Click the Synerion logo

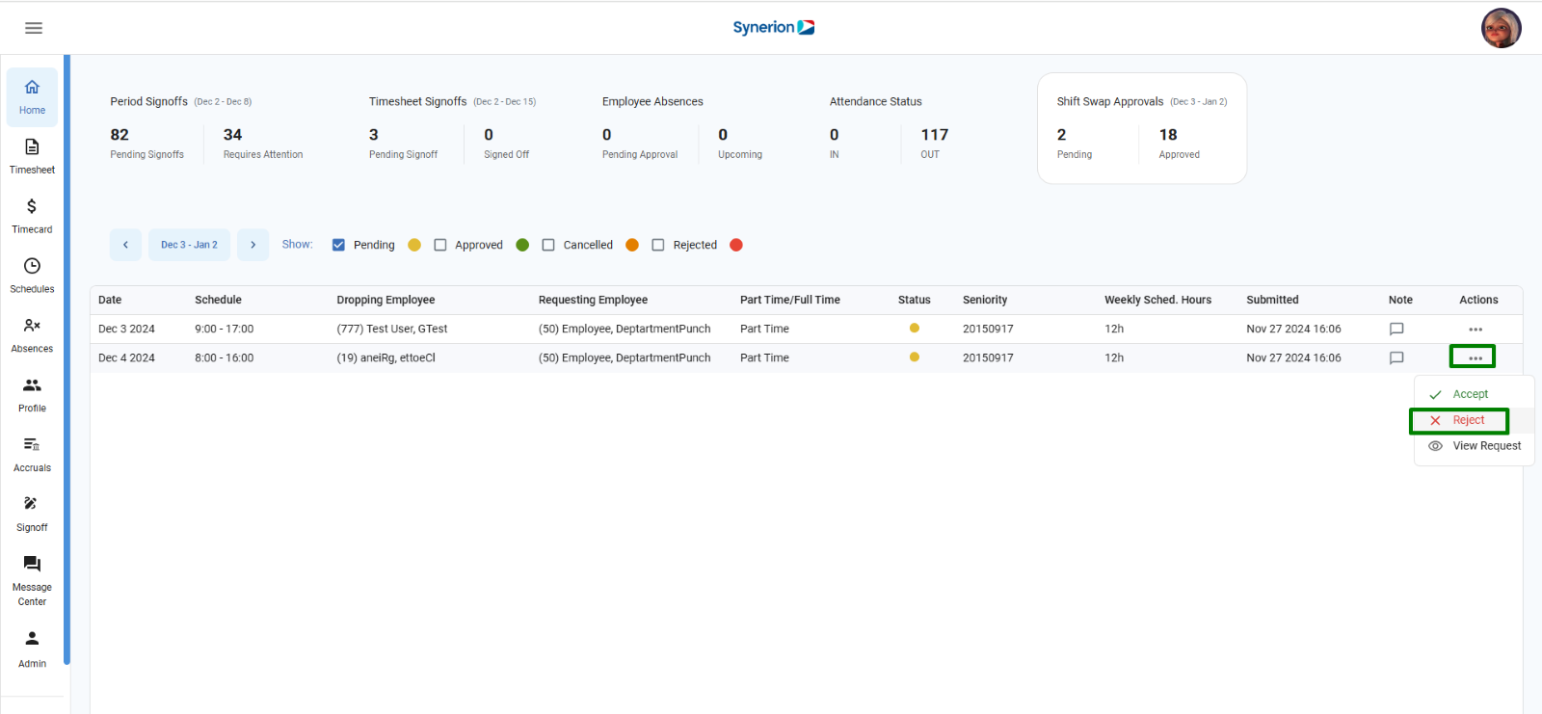773,27
